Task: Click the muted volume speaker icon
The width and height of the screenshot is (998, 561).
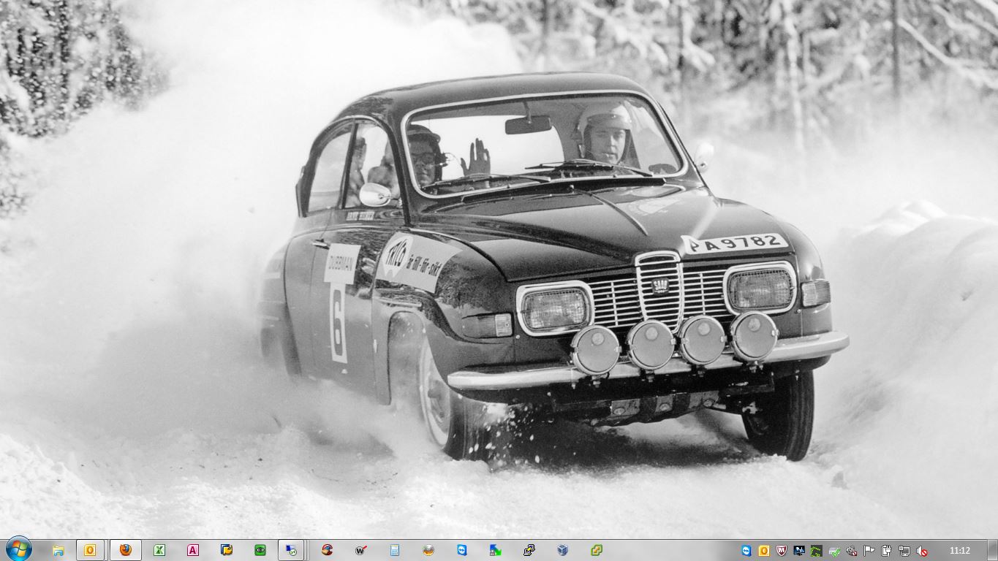Action: point(922,551)
